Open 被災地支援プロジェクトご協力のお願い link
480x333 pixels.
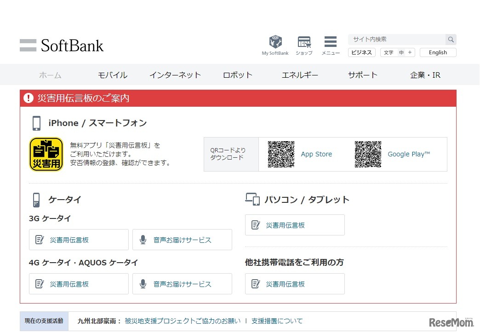click(183, 321)
